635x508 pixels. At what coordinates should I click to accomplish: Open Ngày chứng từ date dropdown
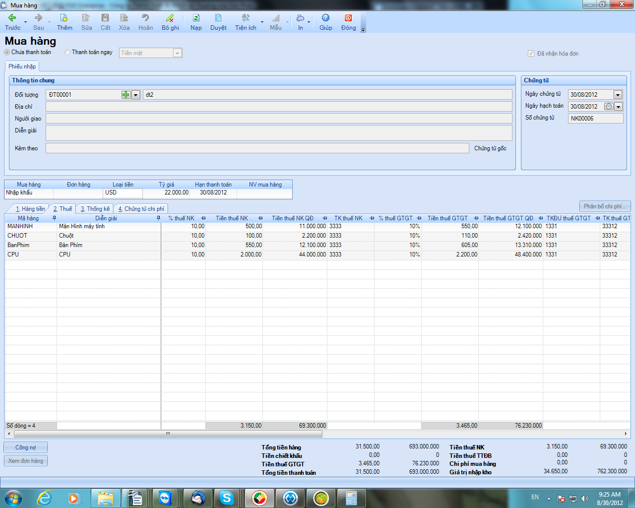[x=618, y=95]
